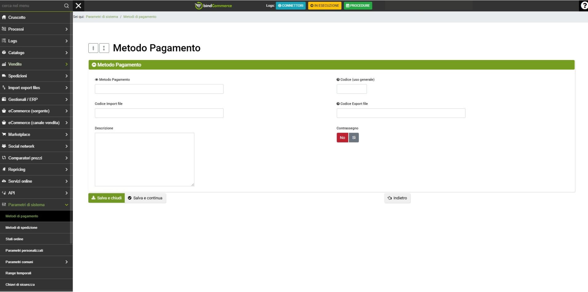Click the Descrizione text area
This screenshot has height=292, width=588.
144,159
